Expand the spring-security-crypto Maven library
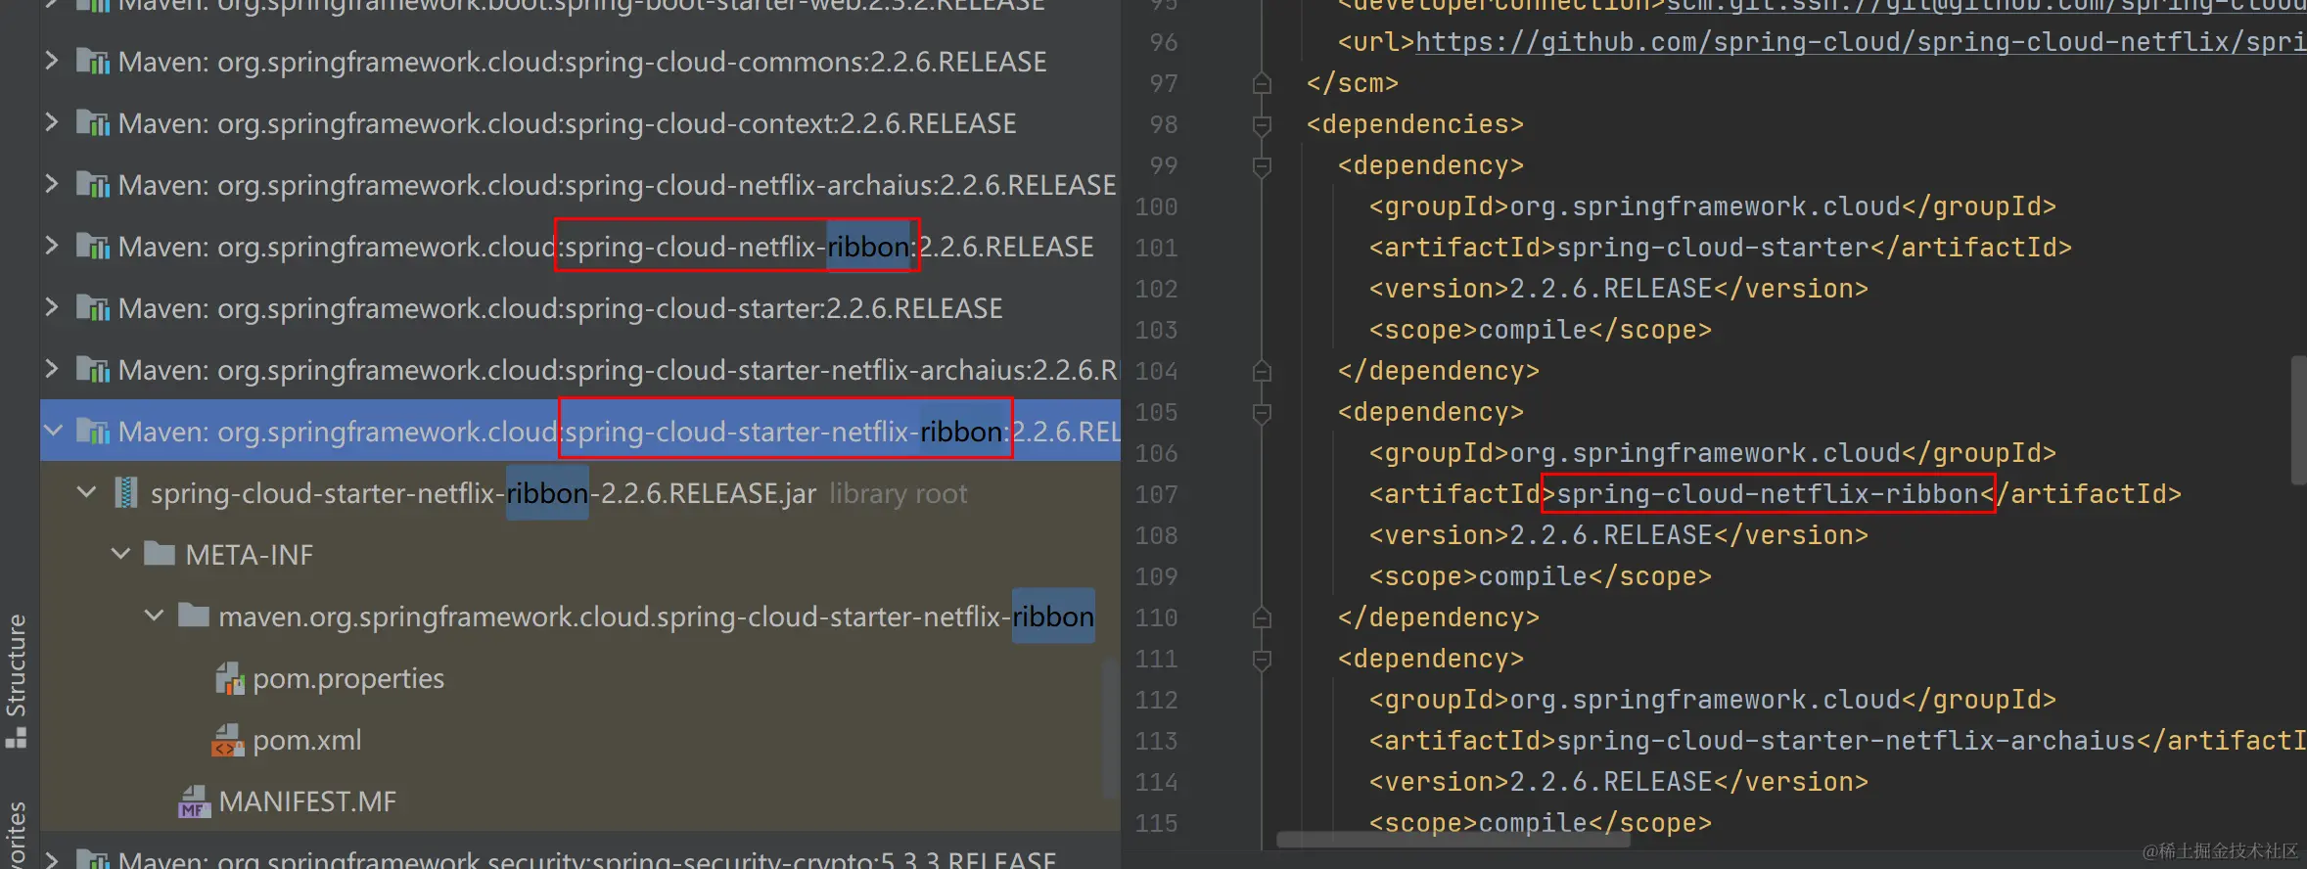 point(52,859)
